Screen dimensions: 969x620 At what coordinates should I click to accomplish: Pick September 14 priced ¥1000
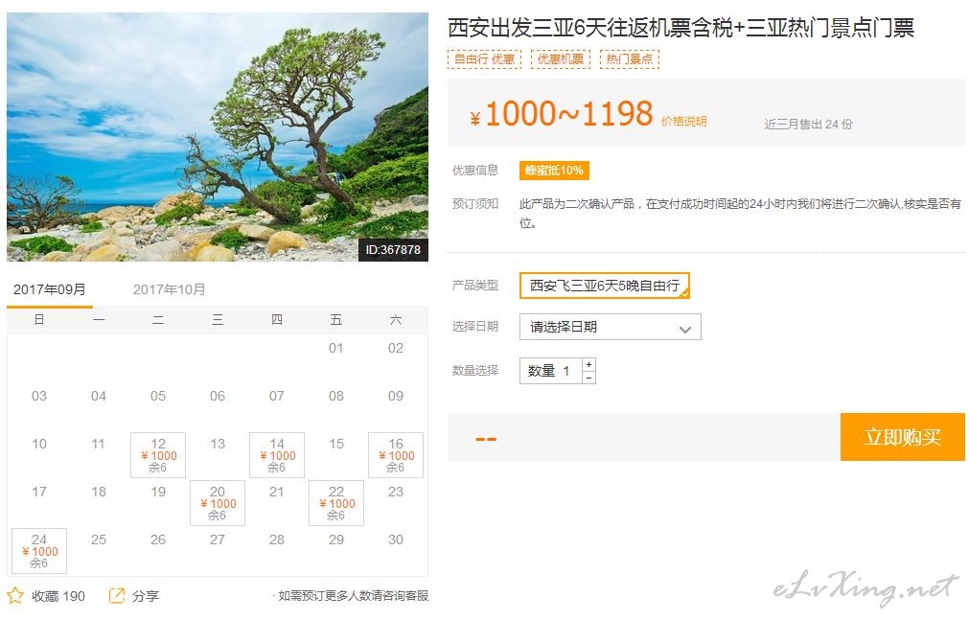pyautogui.click(x=277, y=455)
